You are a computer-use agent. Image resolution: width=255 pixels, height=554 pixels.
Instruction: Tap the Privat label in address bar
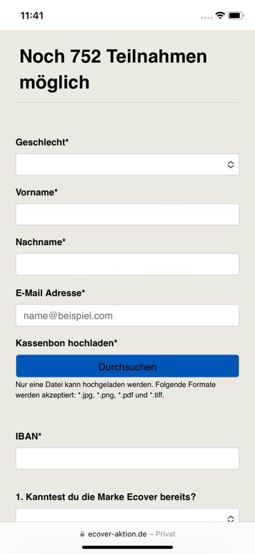click(165, 534)
